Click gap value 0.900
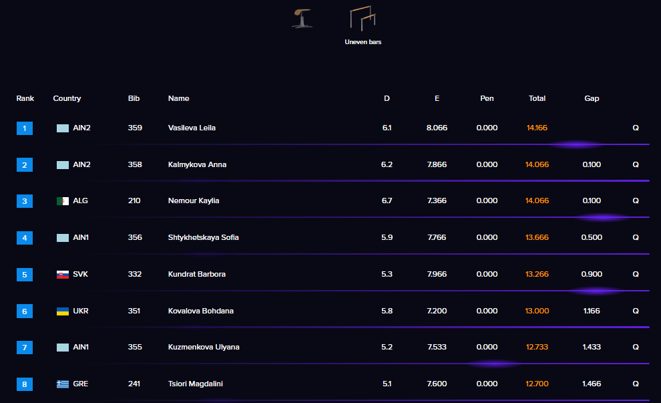Screen dimensions: 661x403 coord(592,274)
